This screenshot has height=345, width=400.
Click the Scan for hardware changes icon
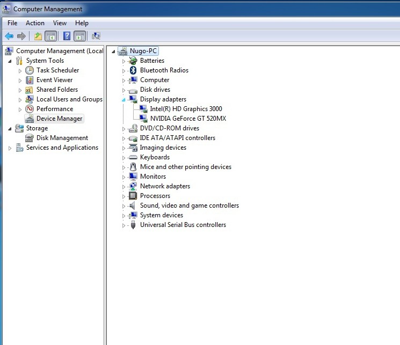[96, 36]
